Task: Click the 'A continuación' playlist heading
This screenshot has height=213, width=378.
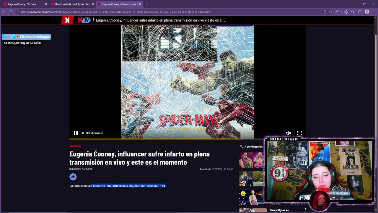Action: tap(253, 147)
